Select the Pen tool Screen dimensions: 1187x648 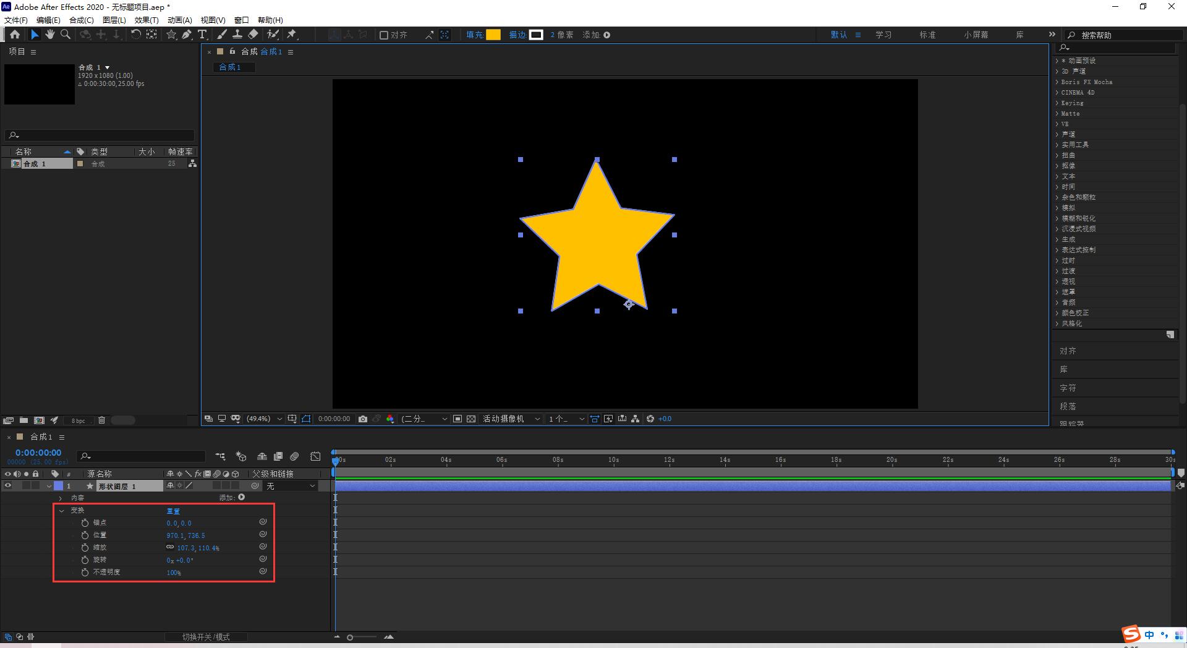tap(187, 35)
